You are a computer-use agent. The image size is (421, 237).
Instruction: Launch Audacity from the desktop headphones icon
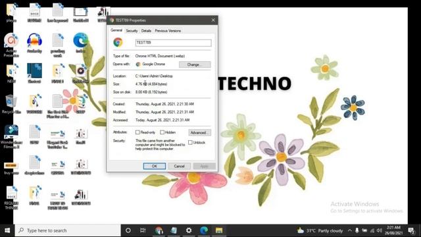(34, 41)
